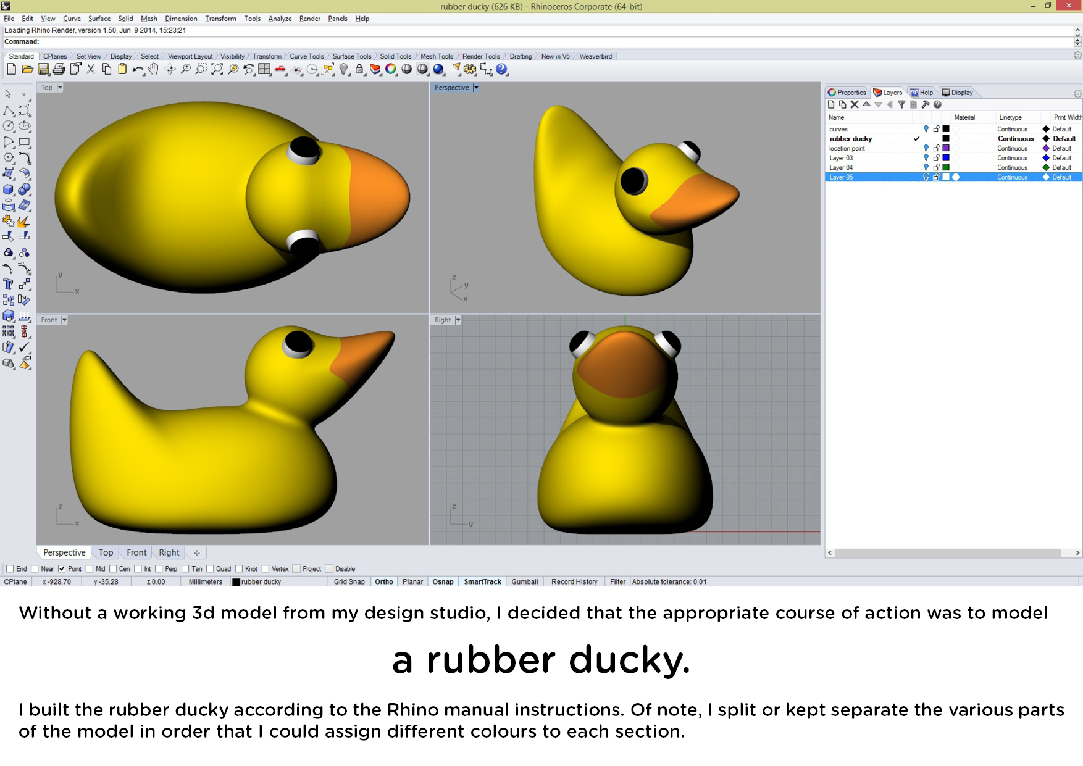The height and width of the screenshot is (766, 1083).
Task: Select the Box solid tool
Action: click(x=9, y=189)
